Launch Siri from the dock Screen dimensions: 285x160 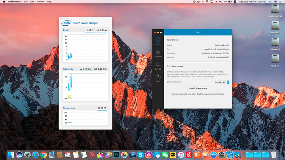19,155
